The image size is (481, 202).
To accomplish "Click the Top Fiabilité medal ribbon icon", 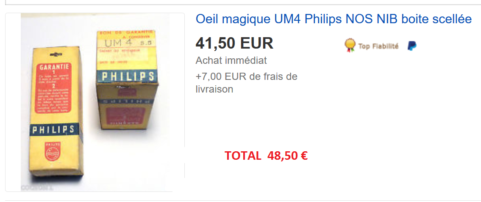I will point(350,46).
